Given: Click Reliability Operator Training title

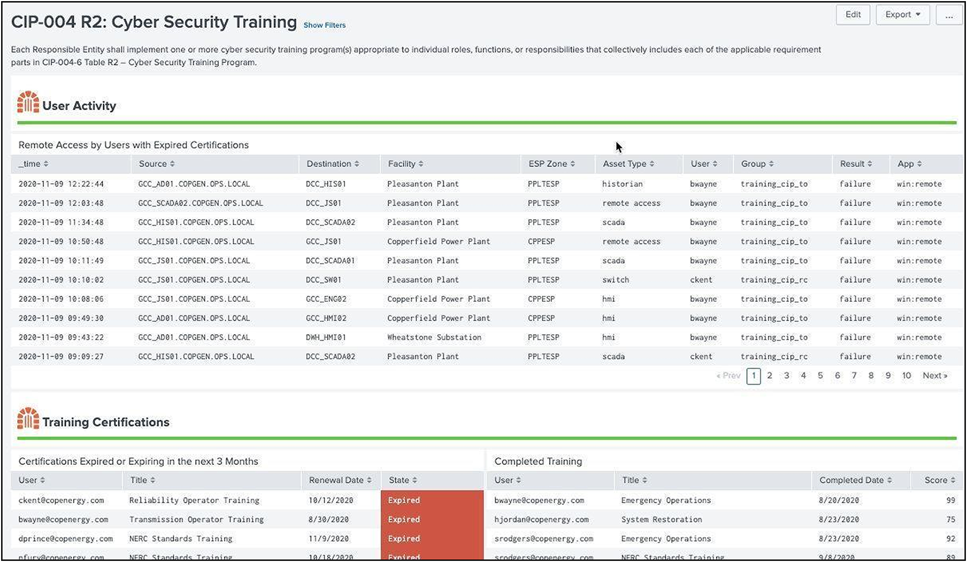Looking at the screenshot, I should 194,500.
